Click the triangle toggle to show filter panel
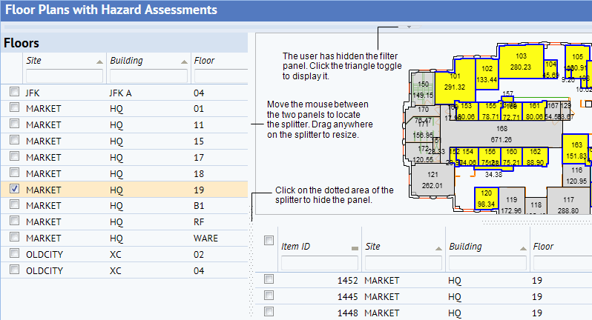592x320 pixels. [x=408, y=27]
